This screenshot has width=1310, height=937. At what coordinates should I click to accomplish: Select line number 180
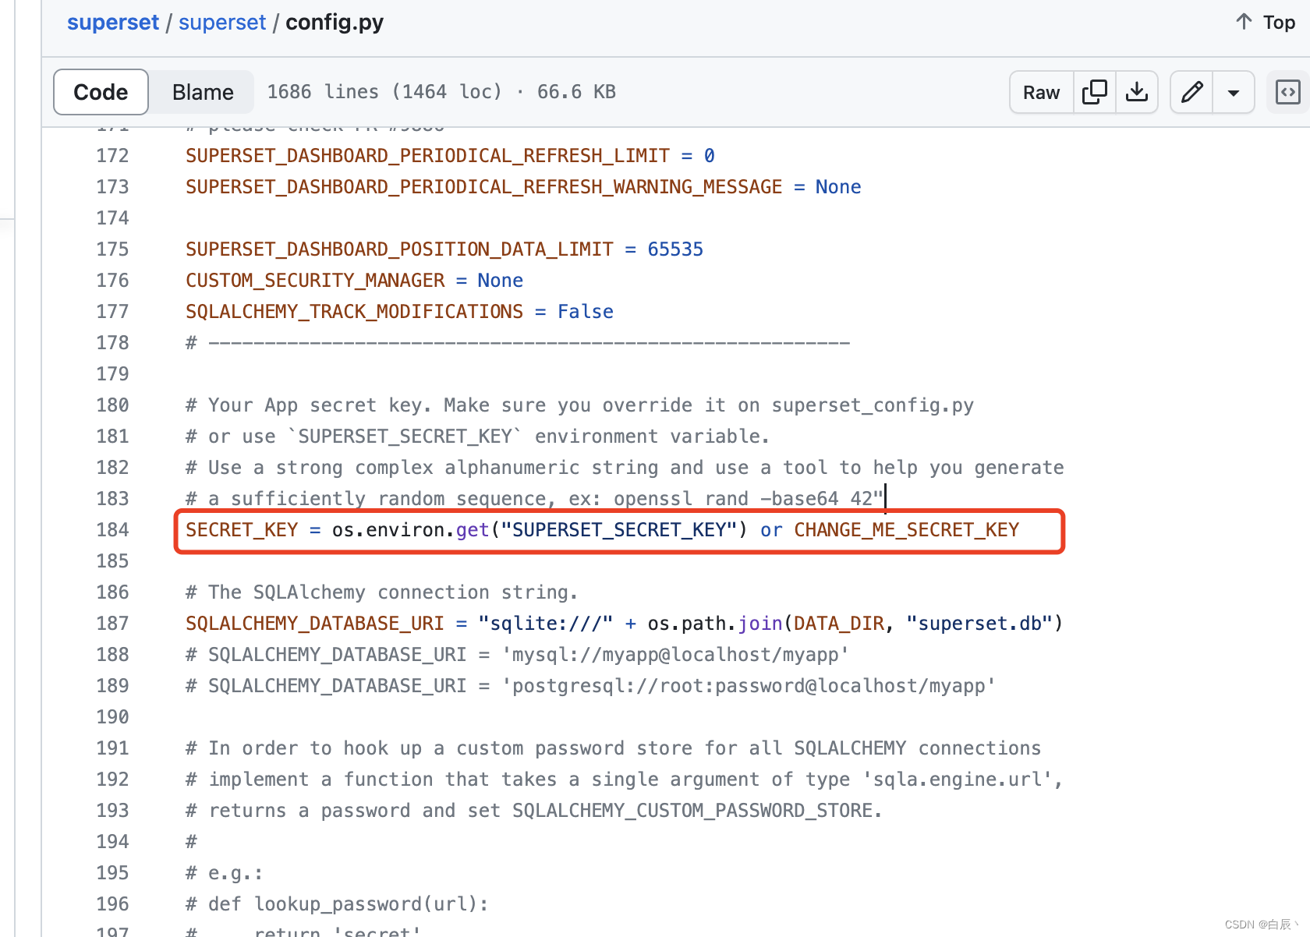(x=112, y=405)
